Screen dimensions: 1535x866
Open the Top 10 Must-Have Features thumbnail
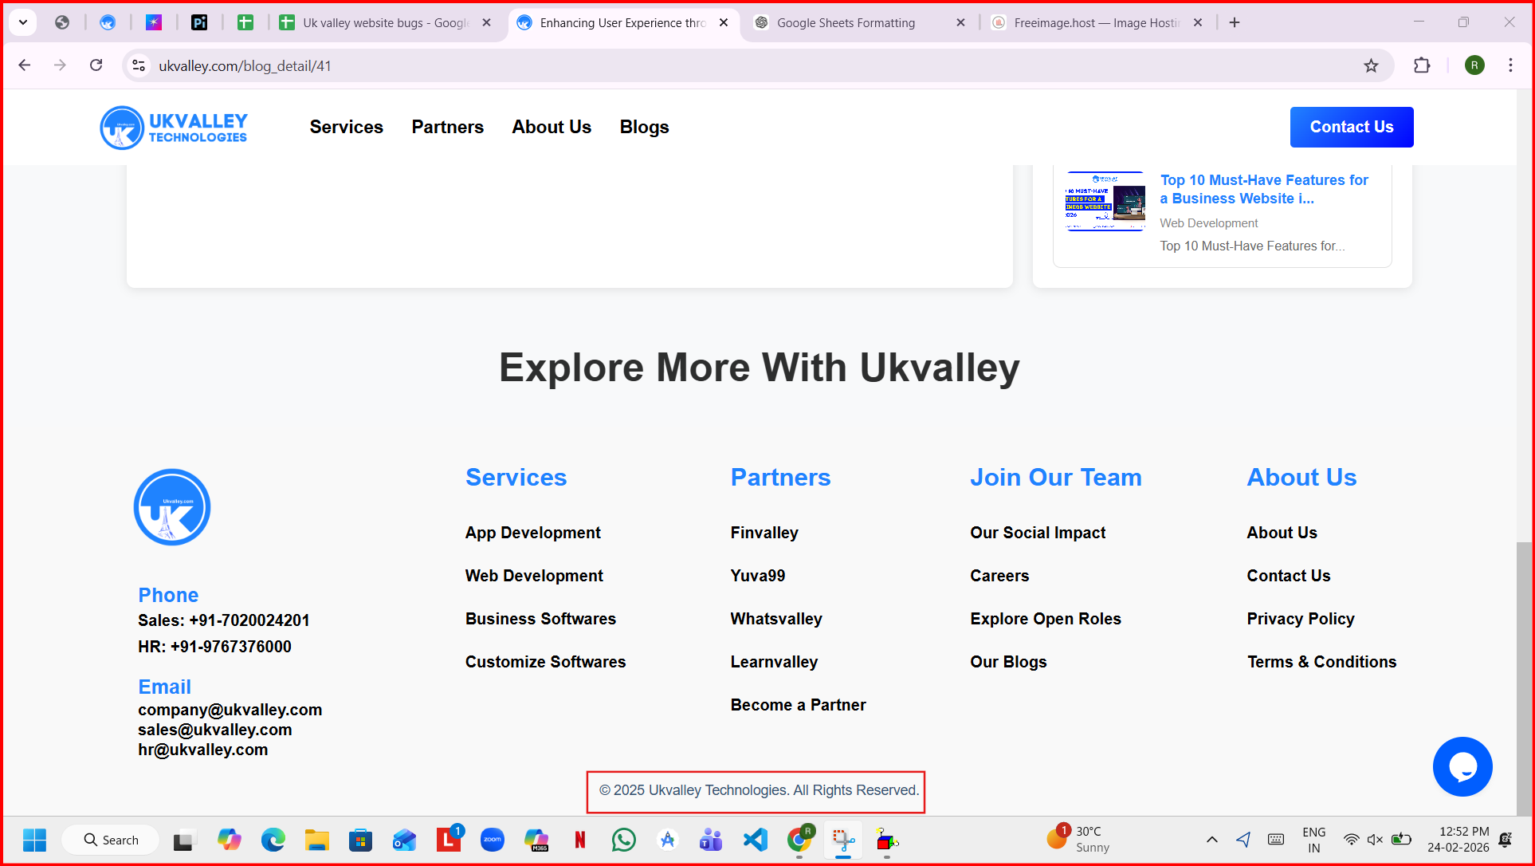pyautogui.click(x=1105, y=202)
